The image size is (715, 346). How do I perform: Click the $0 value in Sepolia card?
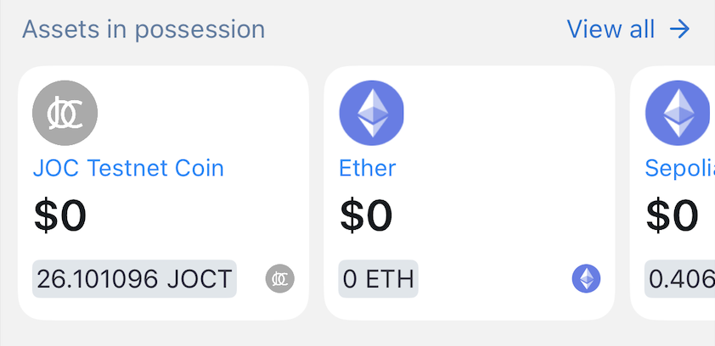(673, 215)
